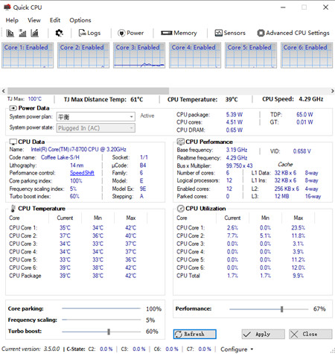Click the first bar chart toolbar icon
Screen dimensions: 335x354
[10, 33]
